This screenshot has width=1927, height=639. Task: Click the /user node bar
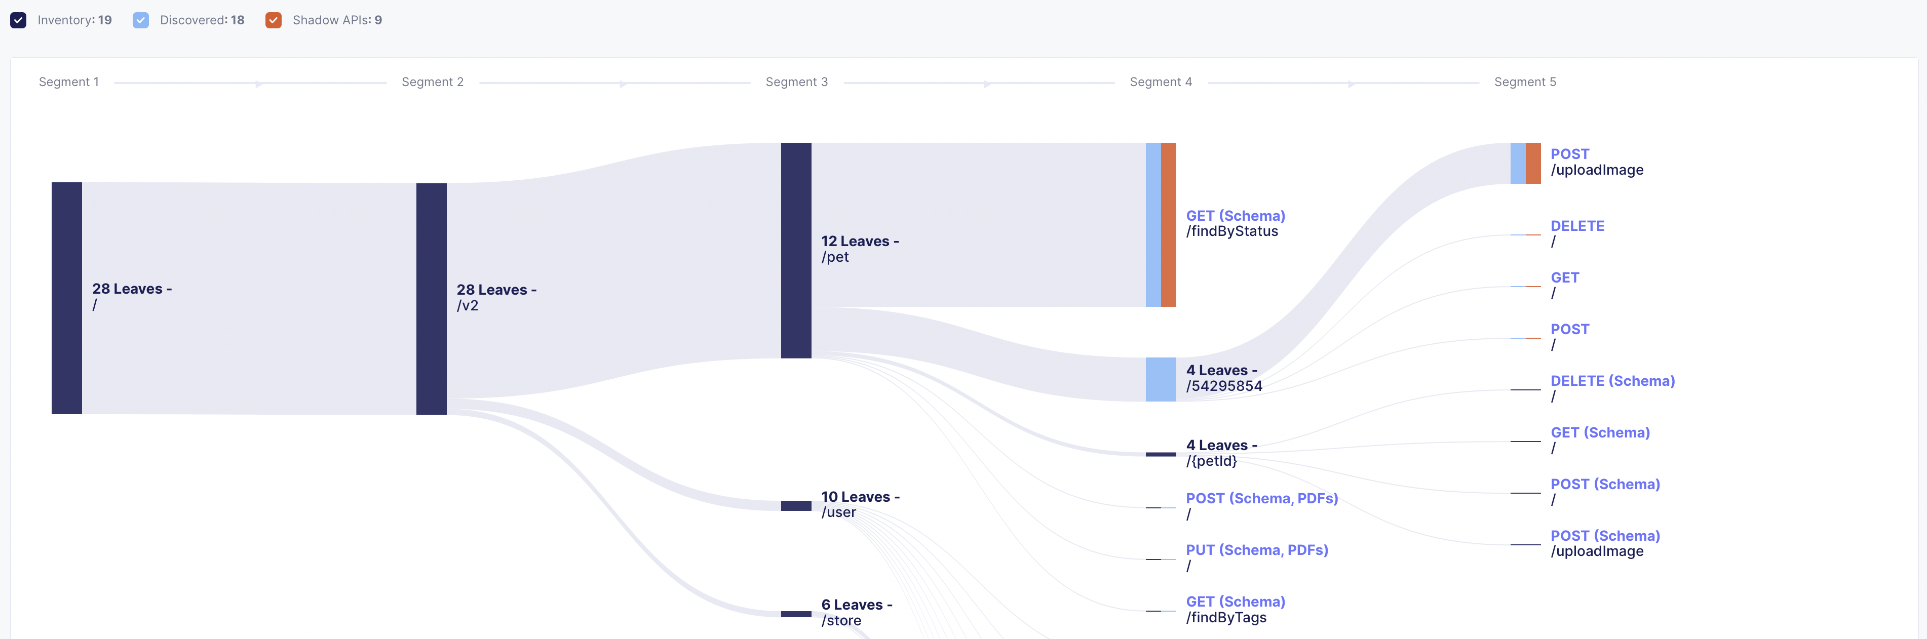(796, 506)
